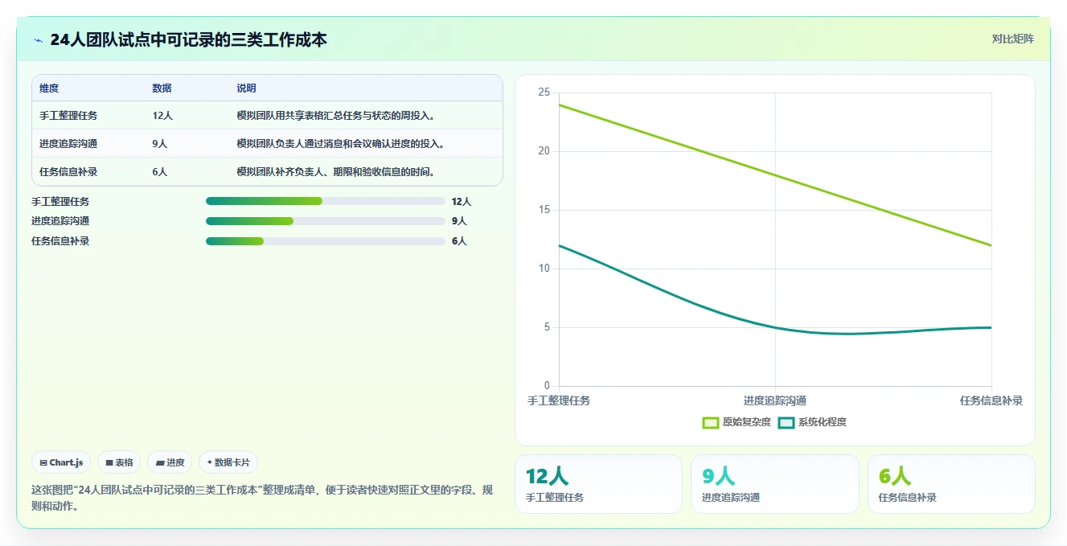Select the 手工整理任务 table row cell
This screenshot has height=546, width=1067.
[x=68, y=116]
